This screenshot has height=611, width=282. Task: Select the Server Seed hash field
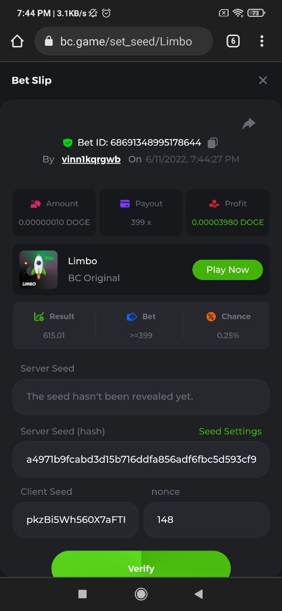coord(141,459)
